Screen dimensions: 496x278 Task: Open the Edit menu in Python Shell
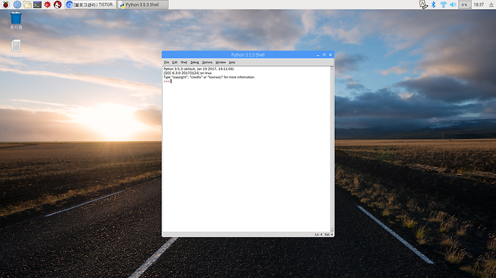tap(174, 63)
